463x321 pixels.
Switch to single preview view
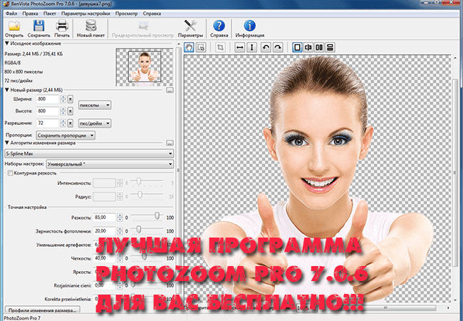[x=297, y=47]
